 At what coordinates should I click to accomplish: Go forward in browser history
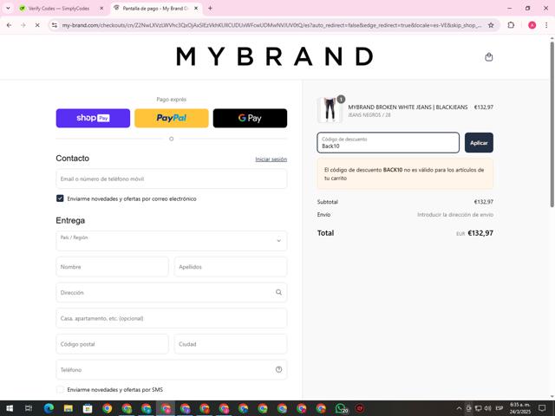point(23,25)
